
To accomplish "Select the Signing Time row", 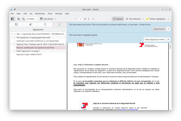I will [41, 44].
